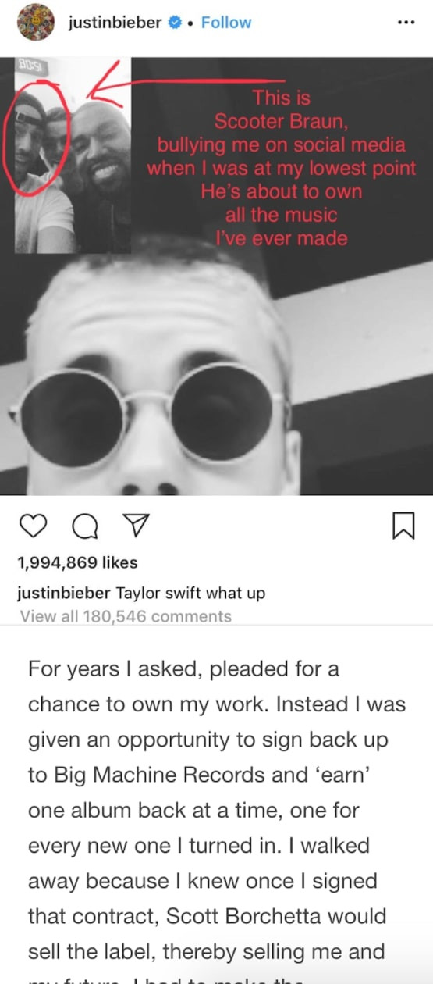Click the Follow link

[226, 23]
